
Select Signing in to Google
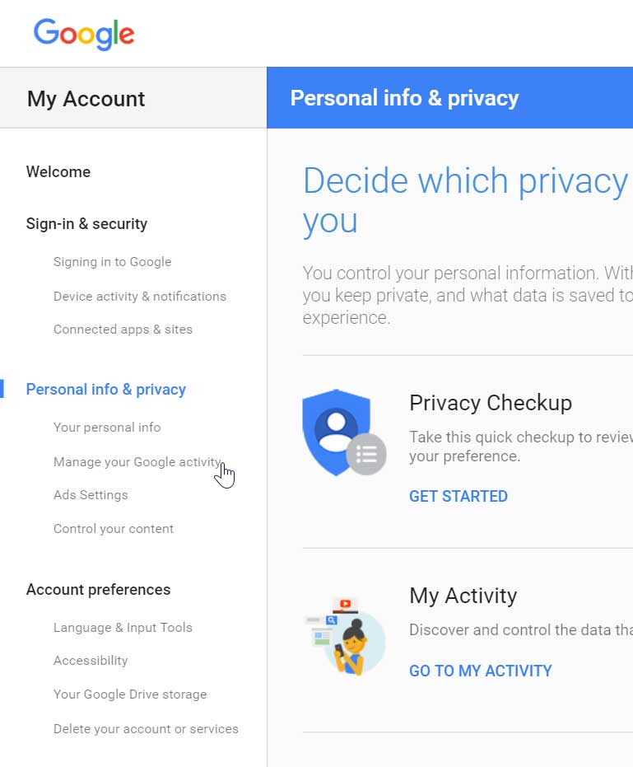coord(112,261)
